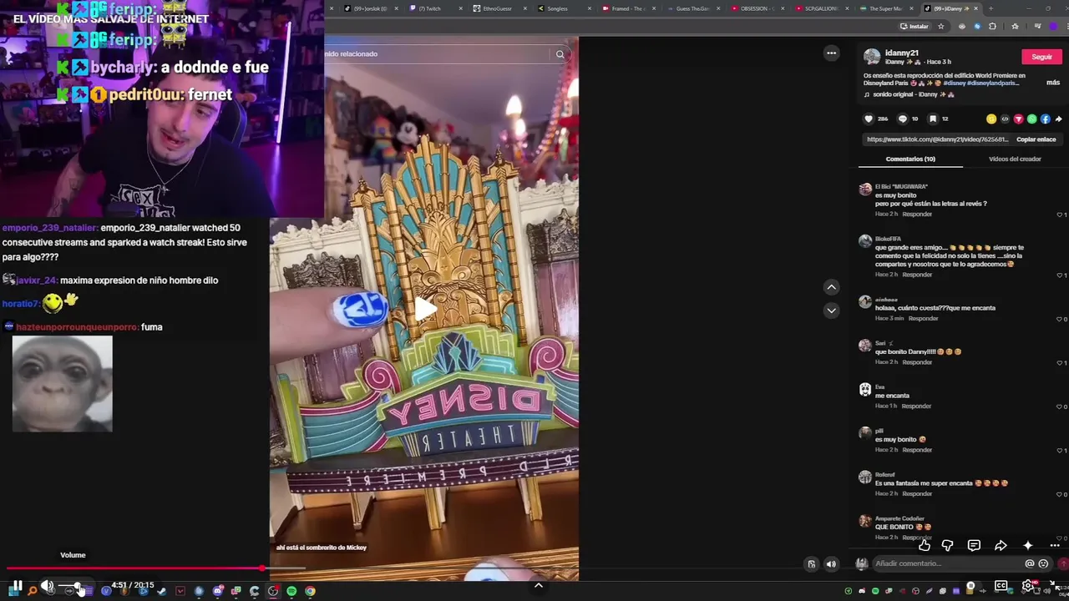Switch to Videos del creador tab

coord(1015,159)
